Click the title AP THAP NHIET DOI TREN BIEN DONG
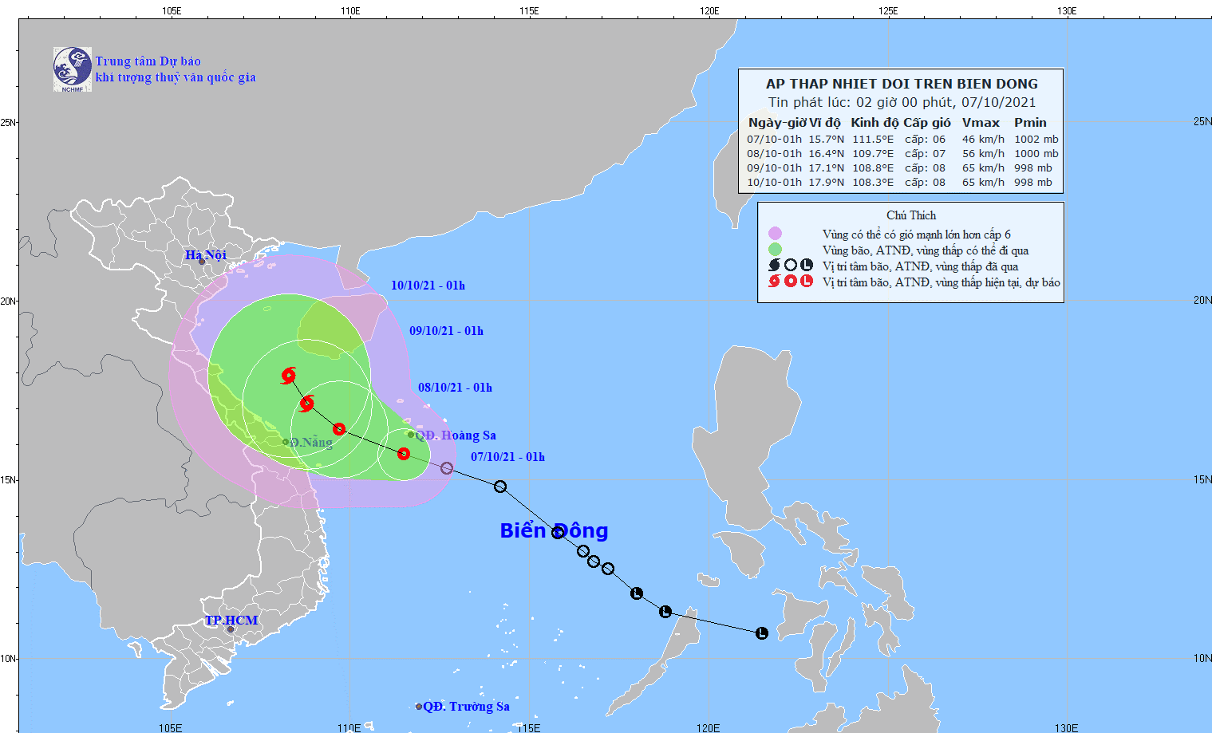The width and height of the screenshot is (1212, 733). (x=902, y=84)
